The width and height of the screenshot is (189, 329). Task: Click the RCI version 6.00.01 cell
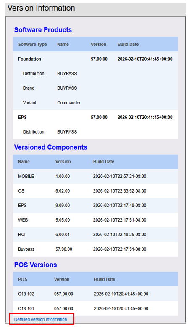click(x=63, y=235)
